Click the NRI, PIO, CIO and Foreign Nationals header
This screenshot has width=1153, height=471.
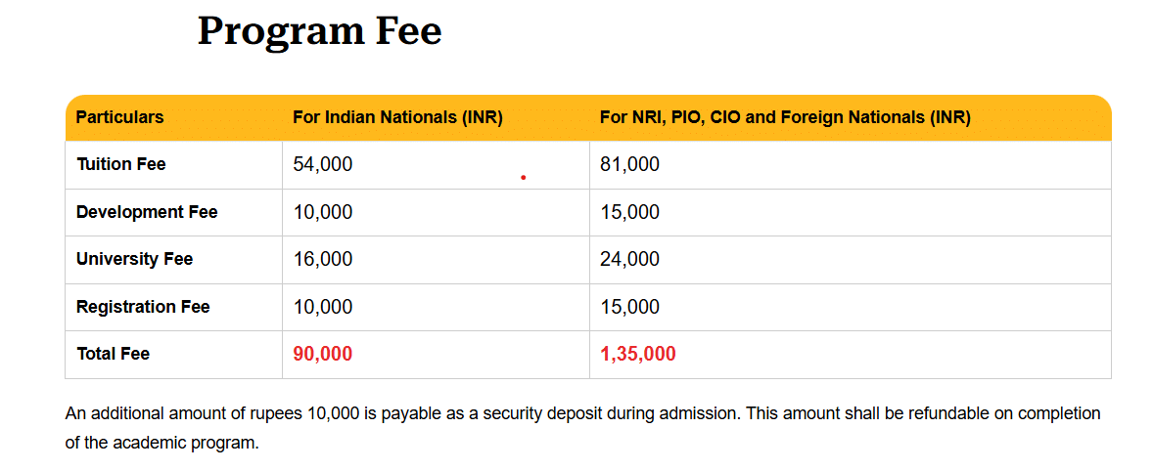point(784,118)
